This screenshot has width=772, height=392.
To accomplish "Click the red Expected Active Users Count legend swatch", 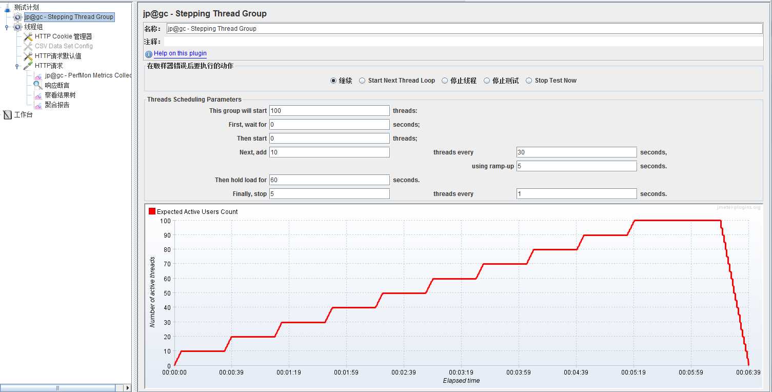I will (x=152, y=211).
